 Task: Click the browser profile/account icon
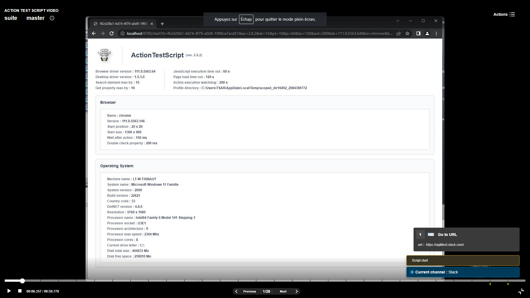click(427, 33)
